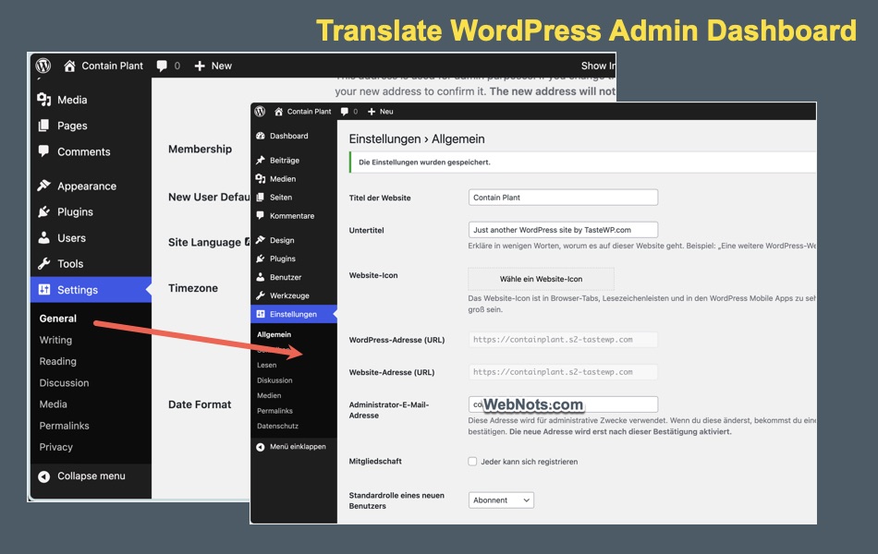Open Lesen in German submenu
This screenshot has height=554, width=878.
(x=266, y=365)
